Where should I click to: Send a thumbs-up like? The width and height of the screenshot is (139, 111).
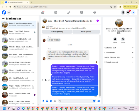pyautogui.click(x=99, y=101)
